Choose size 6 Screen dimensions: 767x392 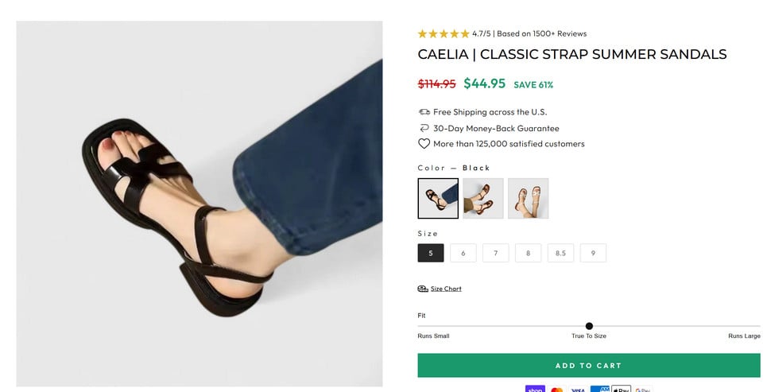pyautogui.click(x=463, y=253)
